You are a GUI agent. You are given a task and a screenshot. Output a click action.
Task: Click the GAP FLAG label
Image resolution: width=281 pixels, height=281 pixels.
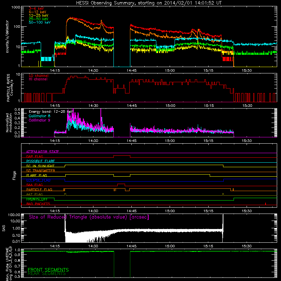point(35,156)
